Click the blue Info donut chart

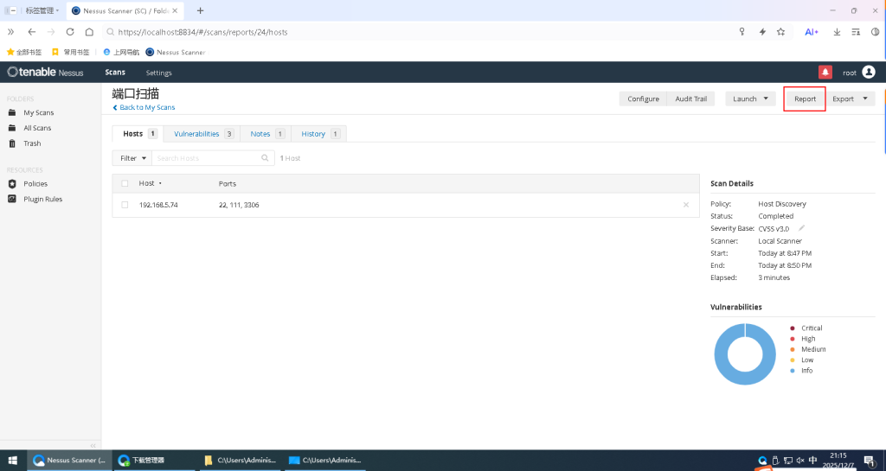pyautogui.click(x=720, y=354)
